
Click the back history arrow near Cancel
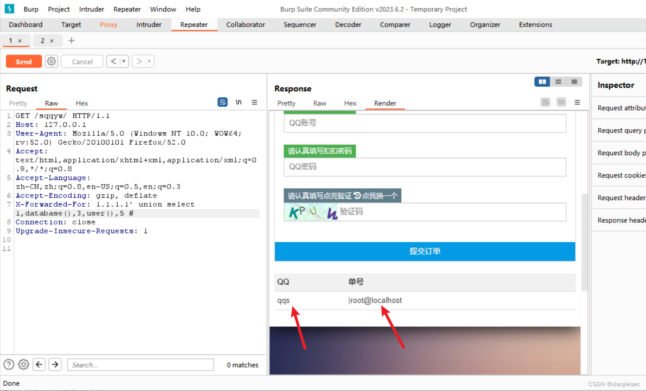(x=114, y=61)
